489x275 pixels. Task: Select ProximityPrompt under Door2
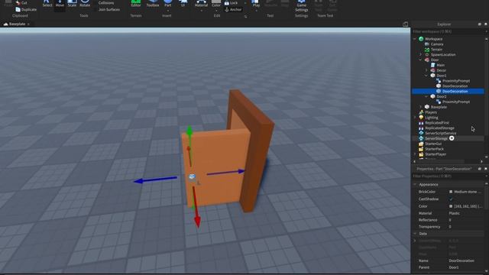pos(456,102)
